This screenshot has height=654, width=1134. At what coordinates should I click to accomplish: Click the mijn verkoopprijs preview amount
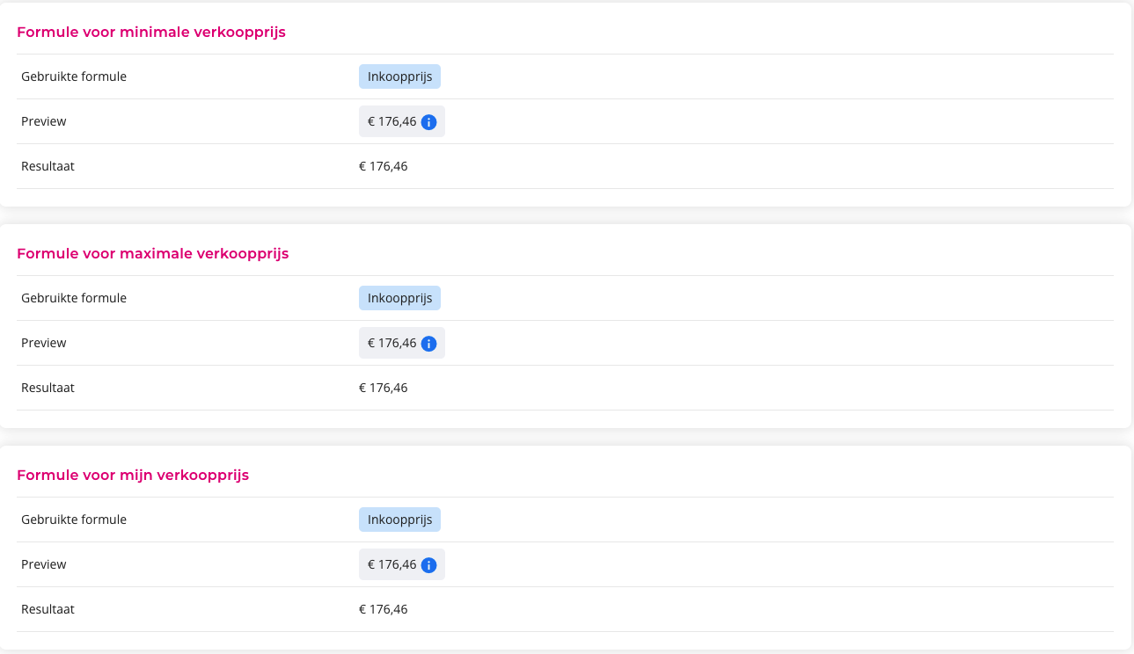pos(391,564)
